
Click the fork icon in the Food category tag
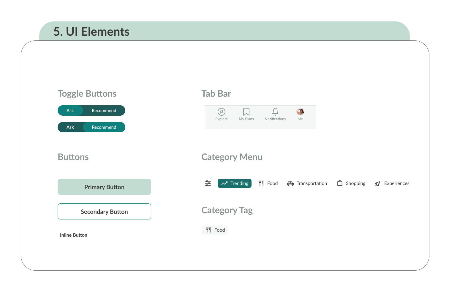click(208, 230)
